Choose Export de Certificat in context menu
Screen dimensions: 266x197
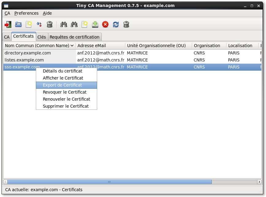tap(63, 85)
